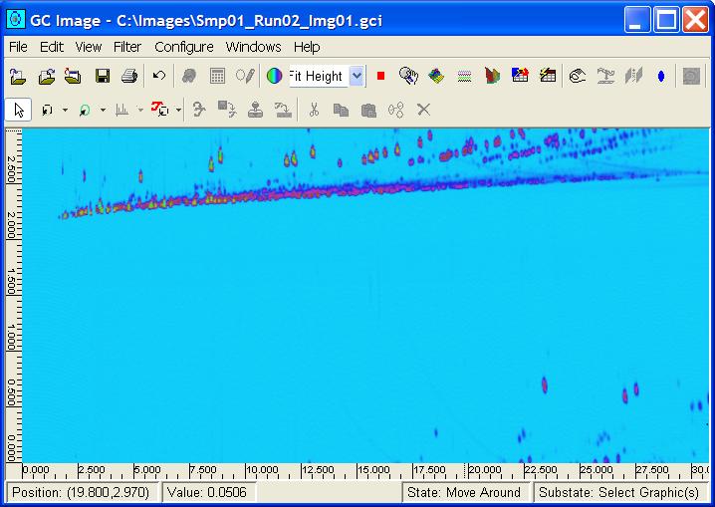Click the blue oval blob icon
The height and width of the screenshot is (507, 715).
pos(661,76)
